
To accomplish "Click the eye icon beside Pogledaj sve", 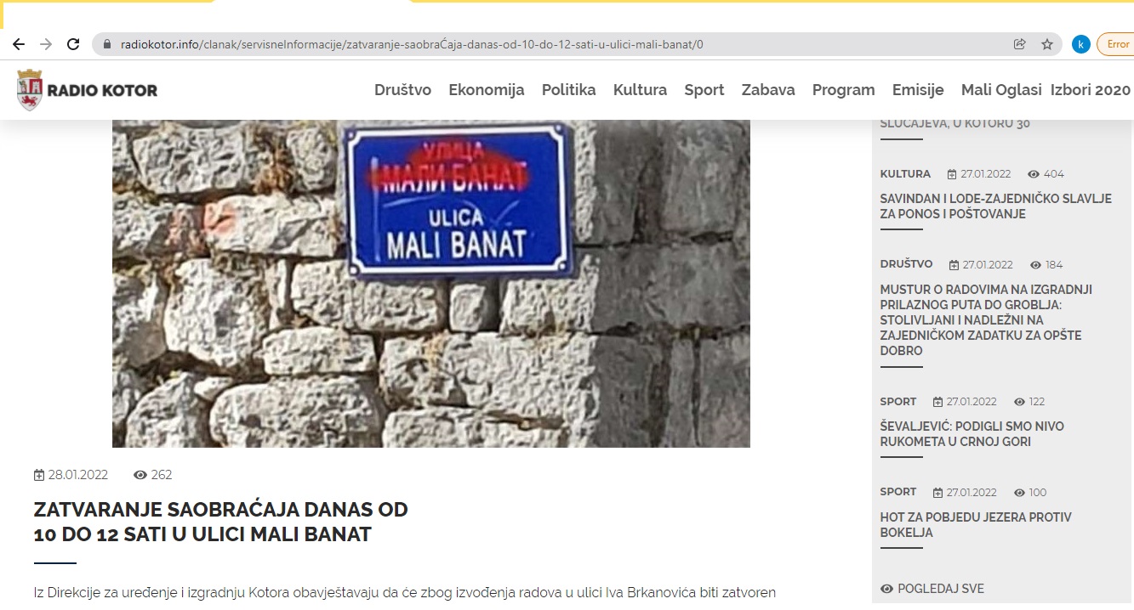I will click(x=887, y=589).
